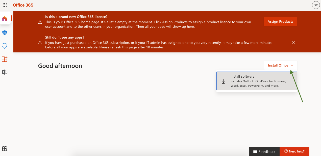Open the orange add-apps squares icon
321x156 pixels.
(5, 59)
